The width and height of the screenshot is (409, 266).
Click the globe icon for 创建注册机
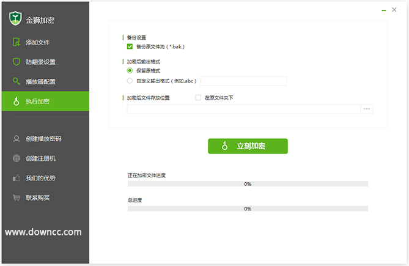point(17,158)
